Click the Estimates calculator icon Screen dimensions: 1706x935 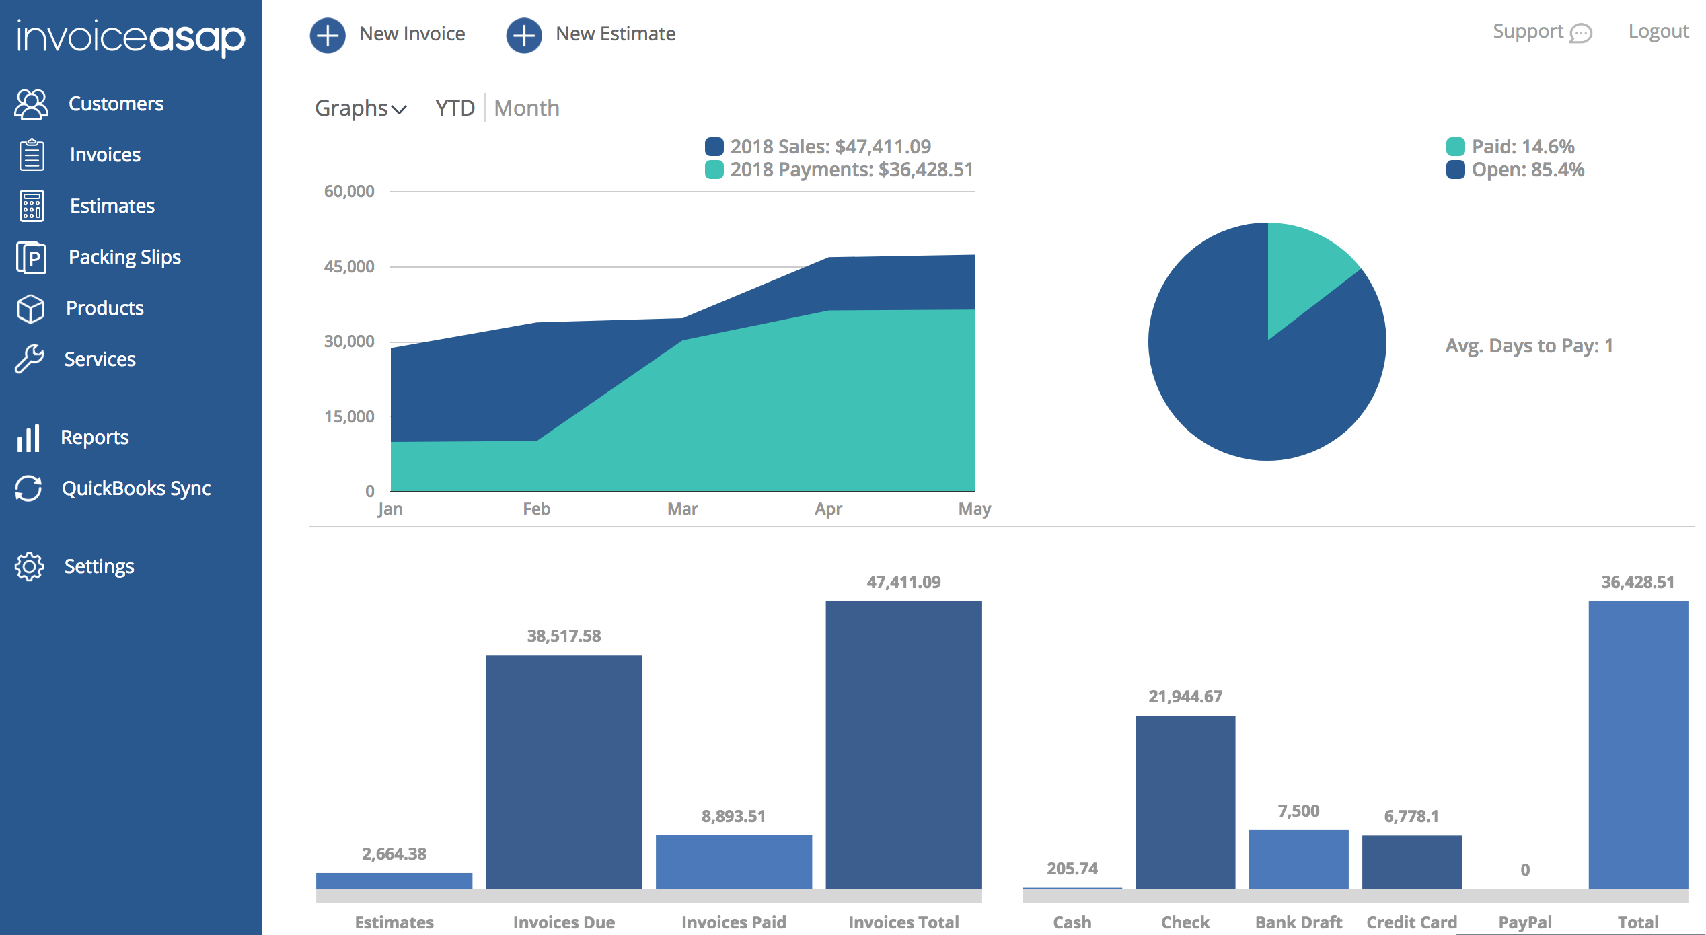point(31,206)
